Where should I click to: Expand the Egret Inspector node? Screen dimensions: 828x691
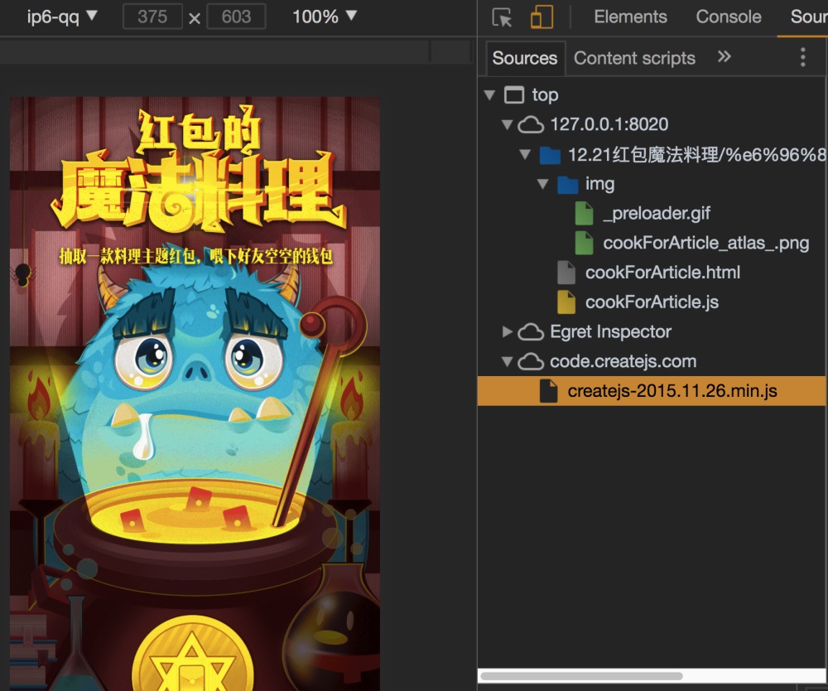click(x=506, y=332)
